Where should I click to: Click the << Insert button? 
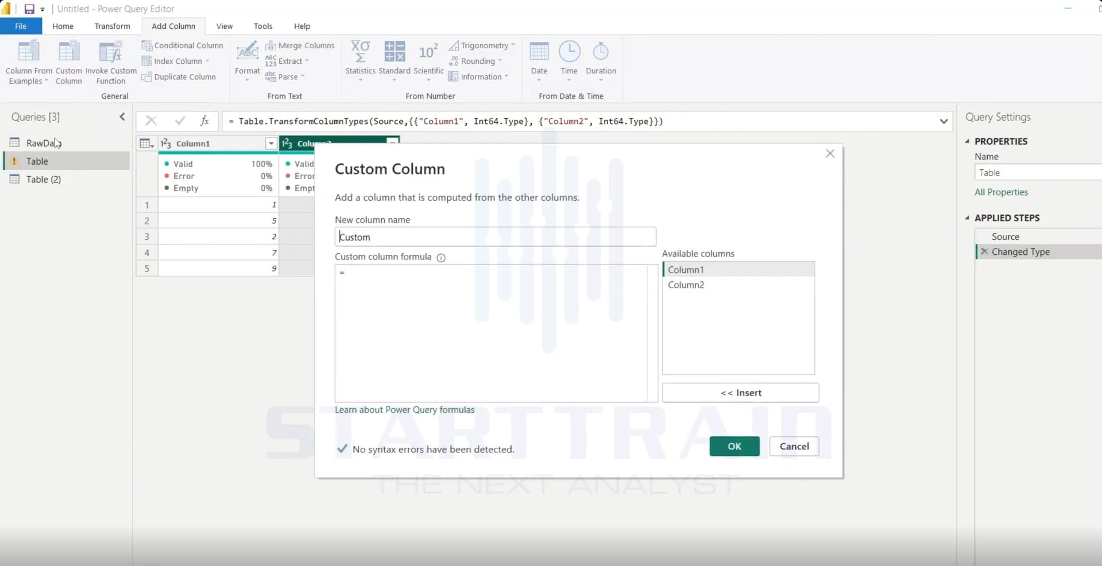(x=741, y=393)
